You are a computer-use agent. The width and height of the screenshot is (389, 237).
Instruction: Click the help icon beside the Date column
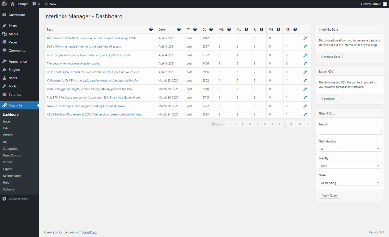point(179,29)
